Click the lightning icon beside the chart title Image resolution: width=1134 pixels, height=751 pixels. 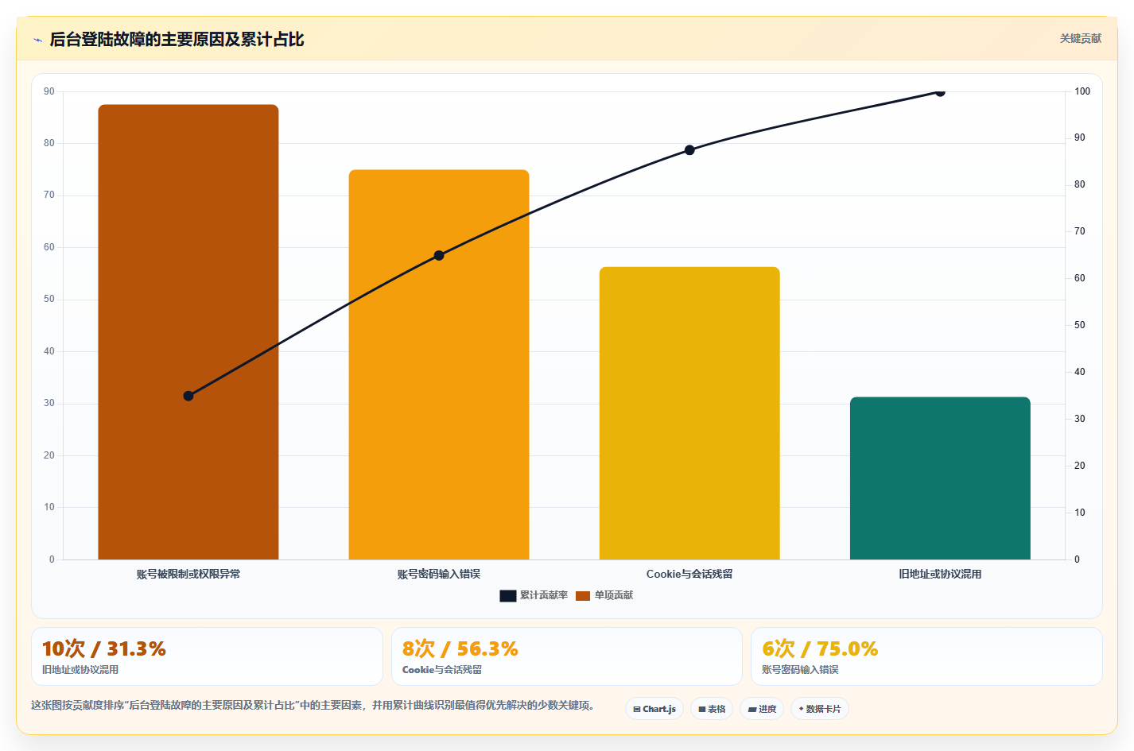point(37,40)
